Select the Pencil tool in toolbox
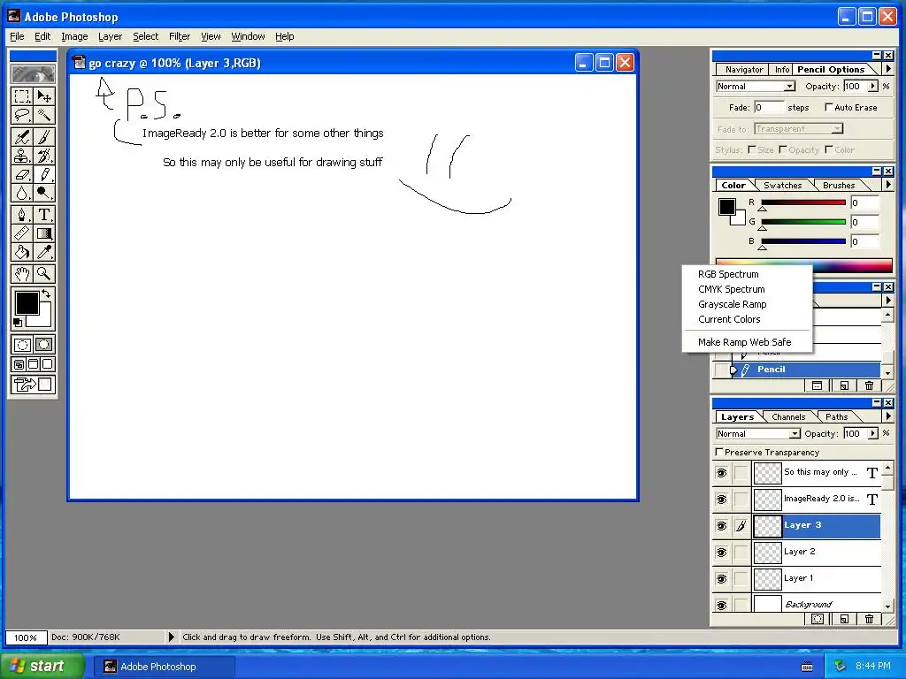Screen dimensions: 906x679 point(44,174)
